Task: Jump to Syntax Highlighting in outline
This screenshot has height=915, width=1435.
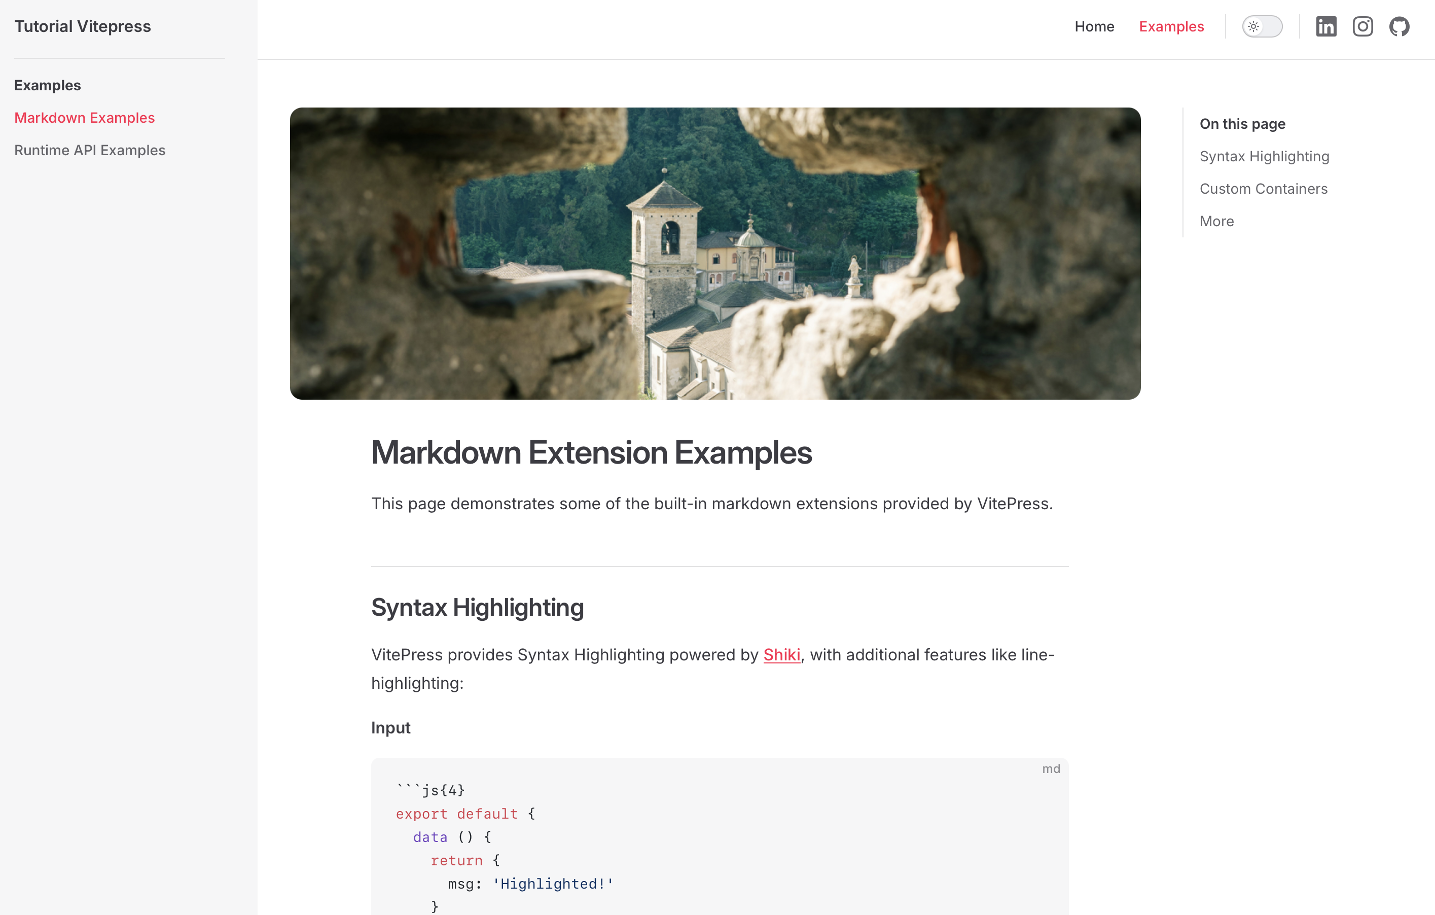Action: (1264, 156)
